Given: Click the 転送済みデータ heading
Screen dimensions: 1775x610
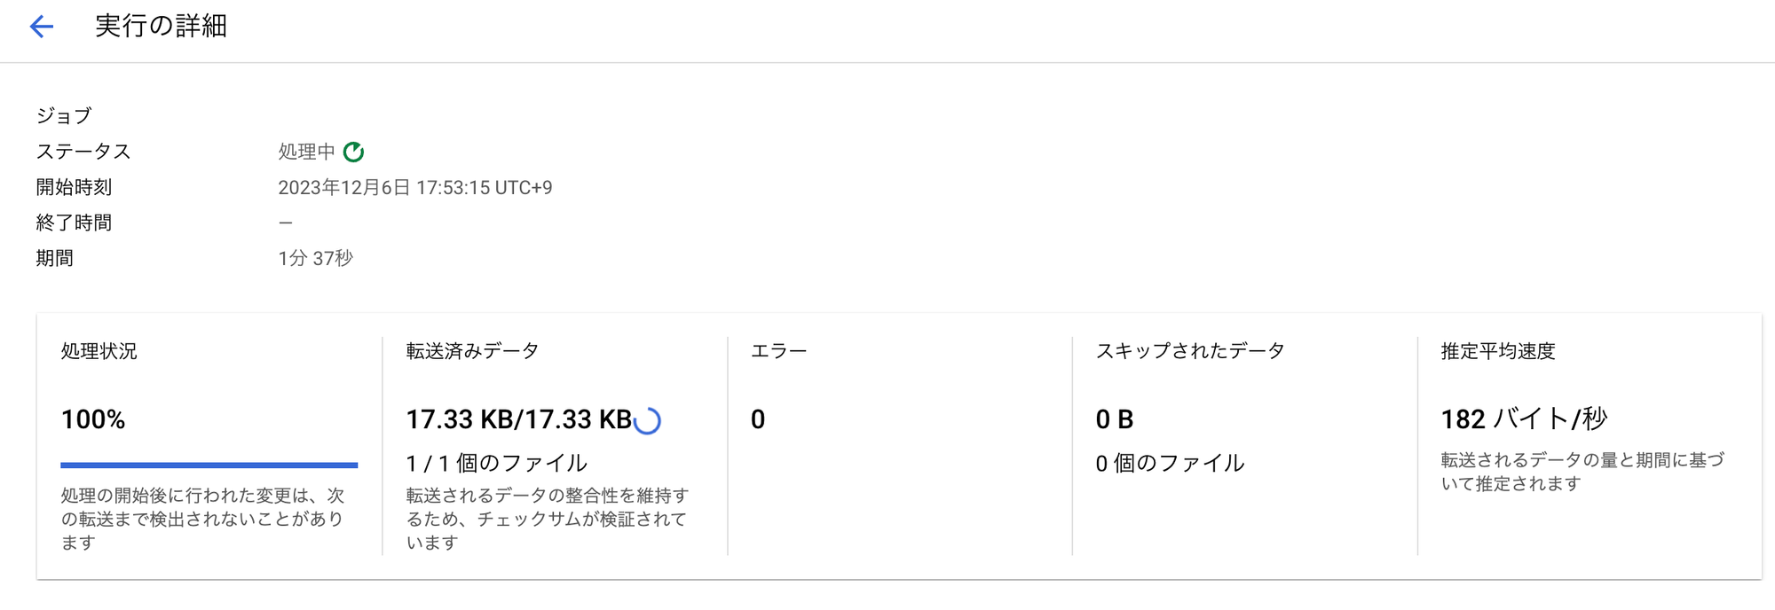Looking at the screenshot, I should 472,351.
